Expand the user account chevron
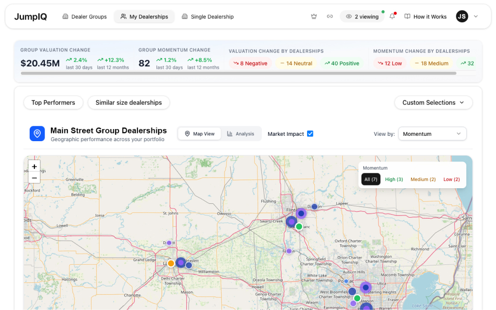This screenshot has height=310, width=496. pyautogui.click(x=476, y=16)
